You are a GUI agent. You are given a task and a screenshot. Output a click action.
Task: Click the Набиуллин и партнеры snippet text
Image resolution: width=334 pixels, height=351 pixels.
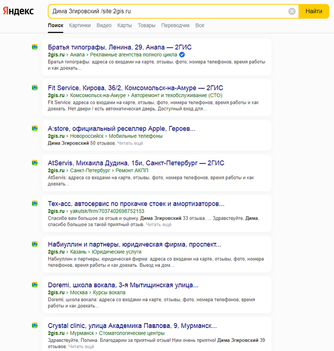point(156,262)
